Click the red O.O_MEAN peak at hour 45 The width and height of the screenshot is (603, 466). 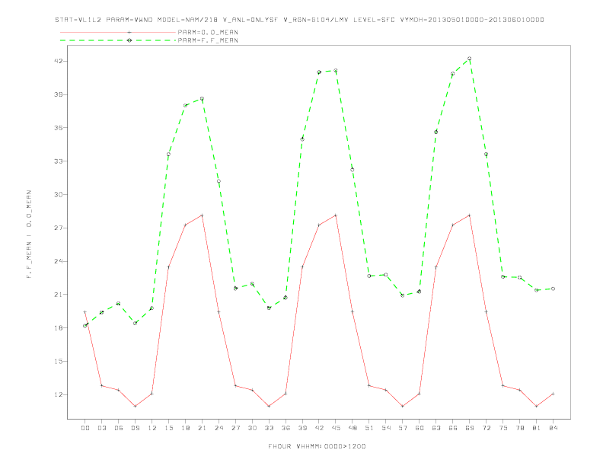[x=336, y=215]
